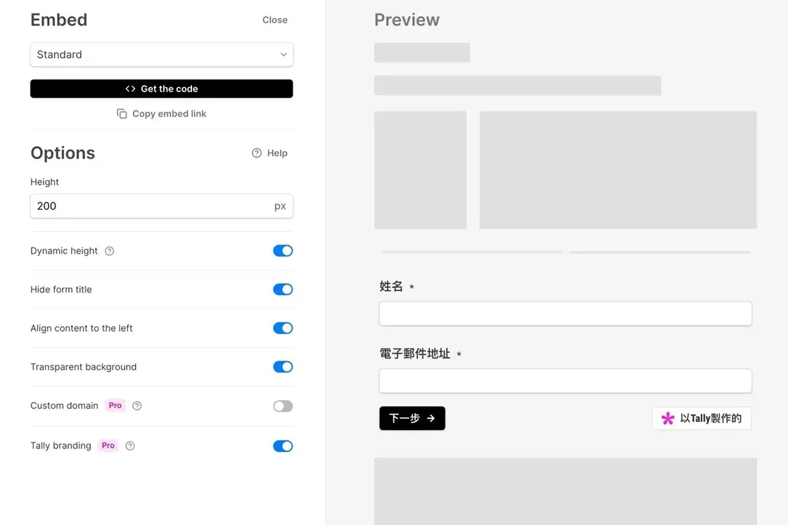Viewport: 788px width, 525px height.
Task: Click the Get the code button
Action: (161, 89)
